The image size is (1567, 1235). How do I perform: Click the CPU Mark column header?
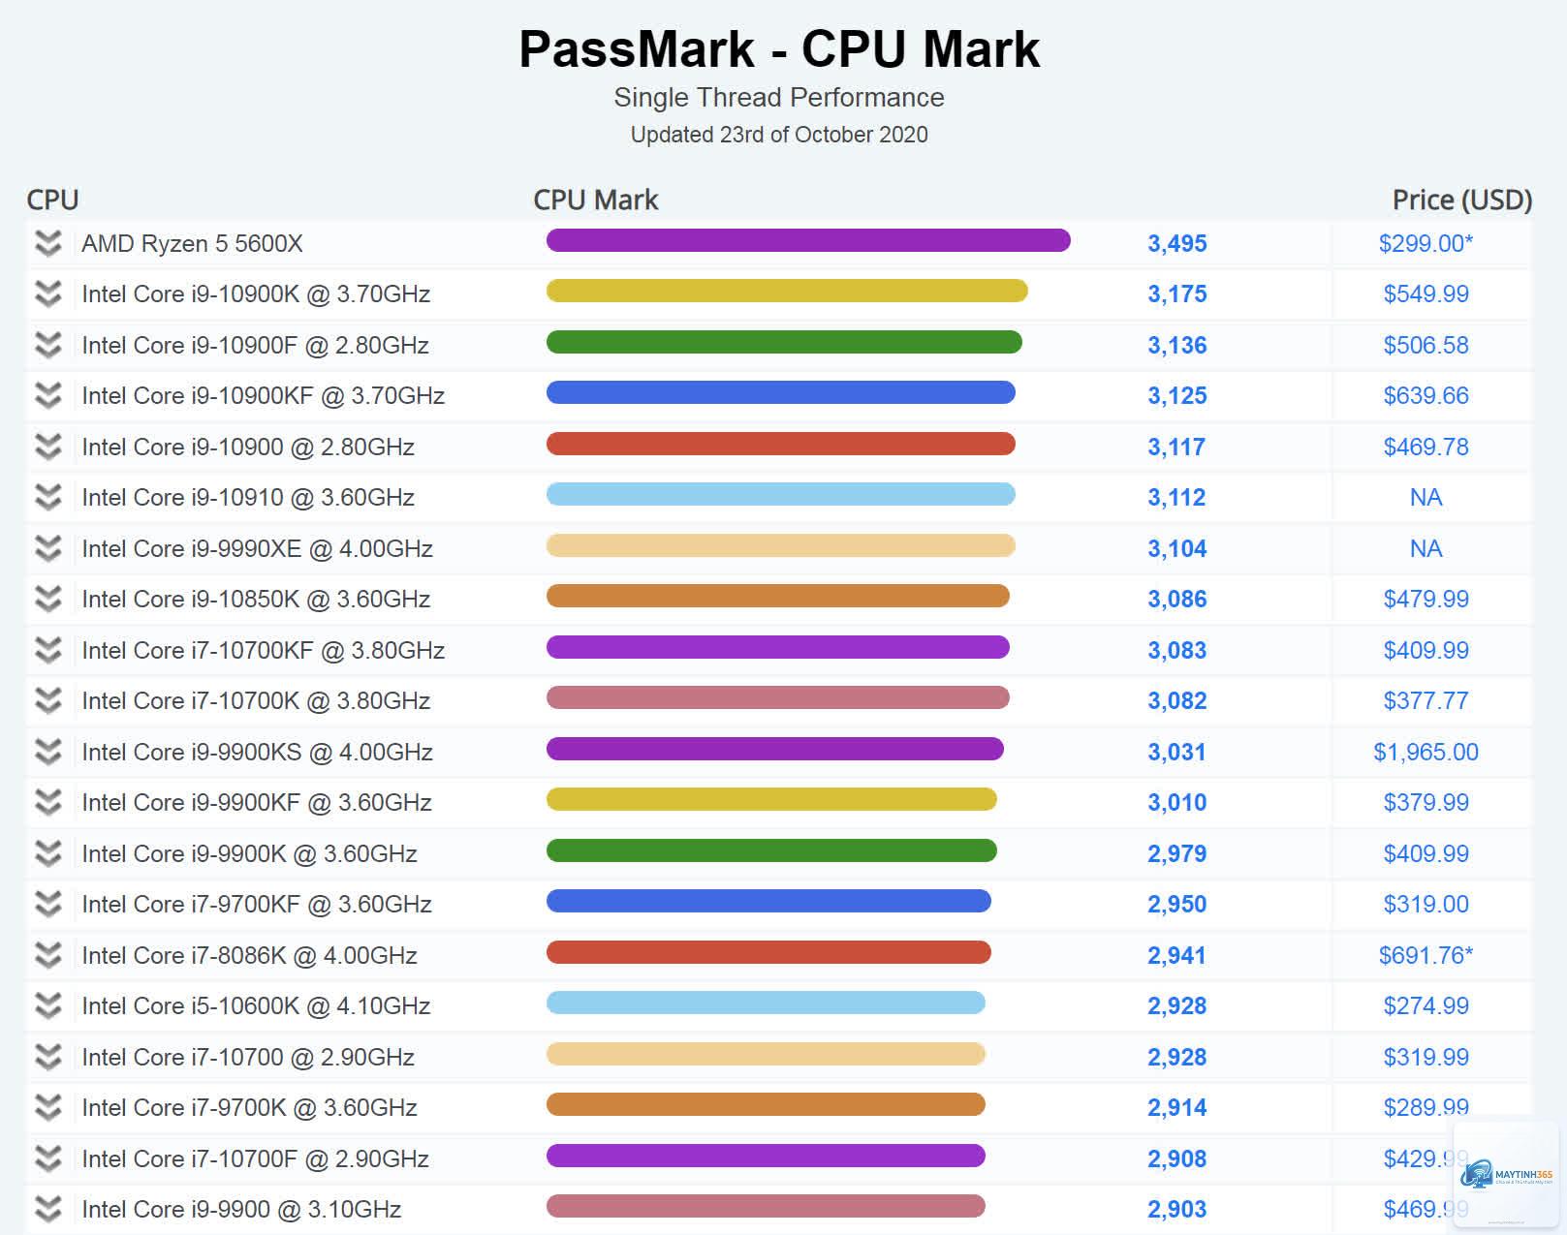point(596,200)
